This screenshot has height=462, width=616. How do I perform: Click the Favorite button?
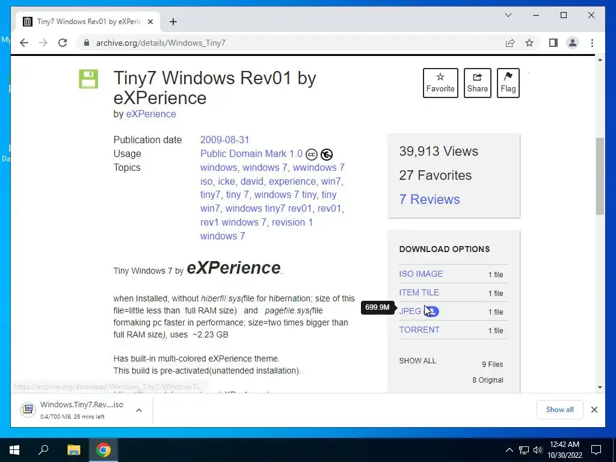(440, 83)
